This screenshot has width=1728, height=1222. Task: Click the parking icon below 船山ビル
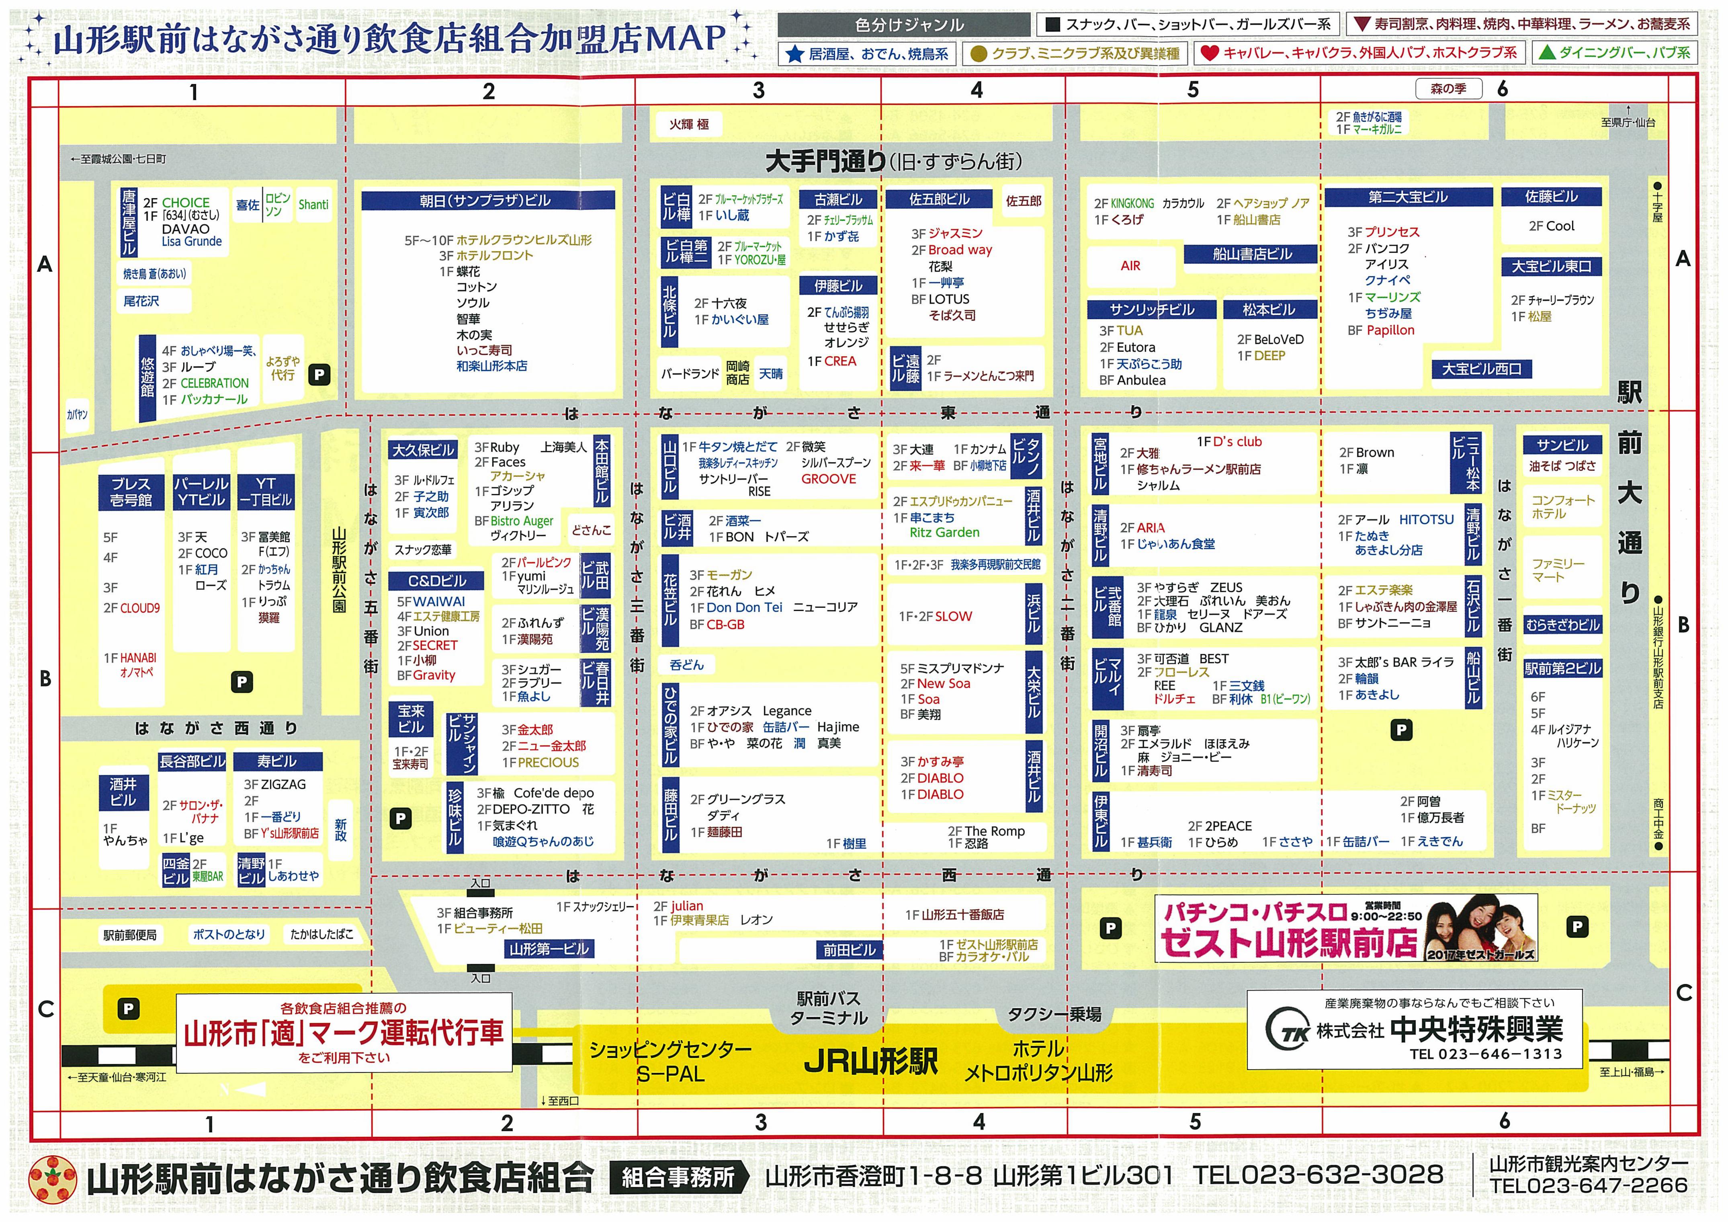click(1400, 729)
